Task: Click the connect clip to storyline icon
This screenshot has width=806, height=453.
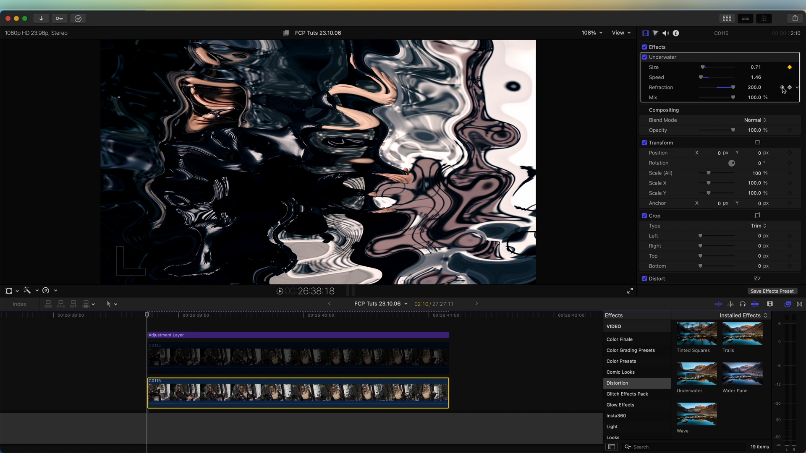Action: [x=48, y=304]
